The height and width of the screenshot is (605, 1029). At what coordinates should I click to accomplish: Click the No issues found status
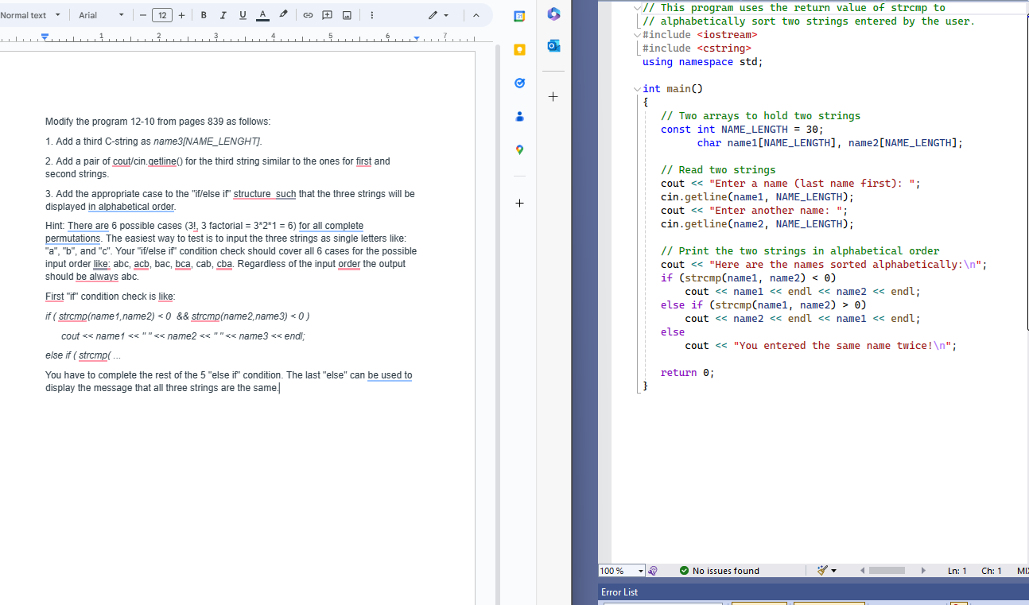720,571
